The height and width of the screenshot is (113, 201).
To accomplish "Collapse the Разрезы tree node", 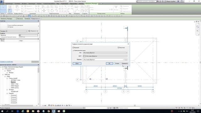I will point(7,94).
